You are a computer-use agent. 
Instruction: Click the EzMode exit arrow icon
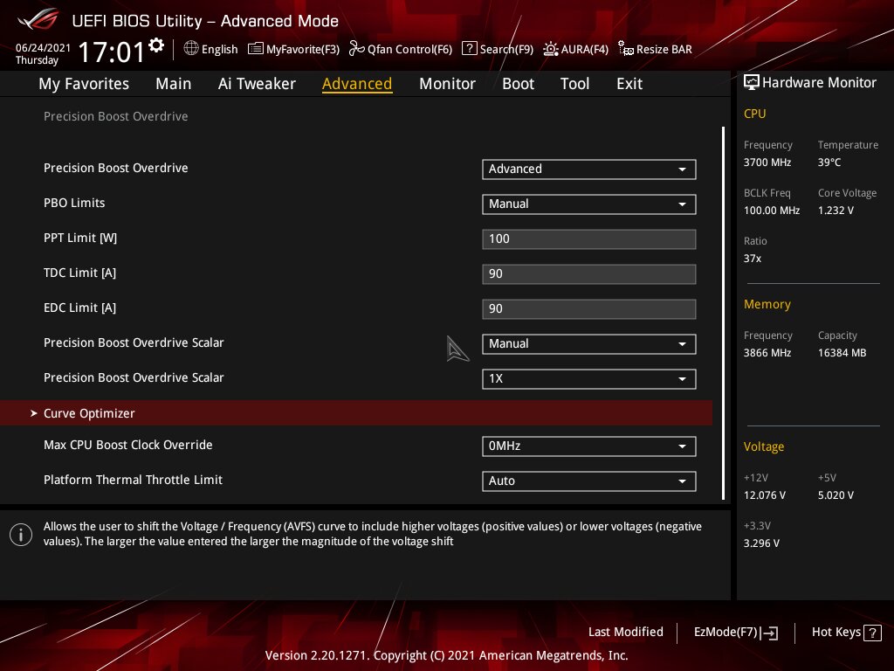(x=770, y=633)
